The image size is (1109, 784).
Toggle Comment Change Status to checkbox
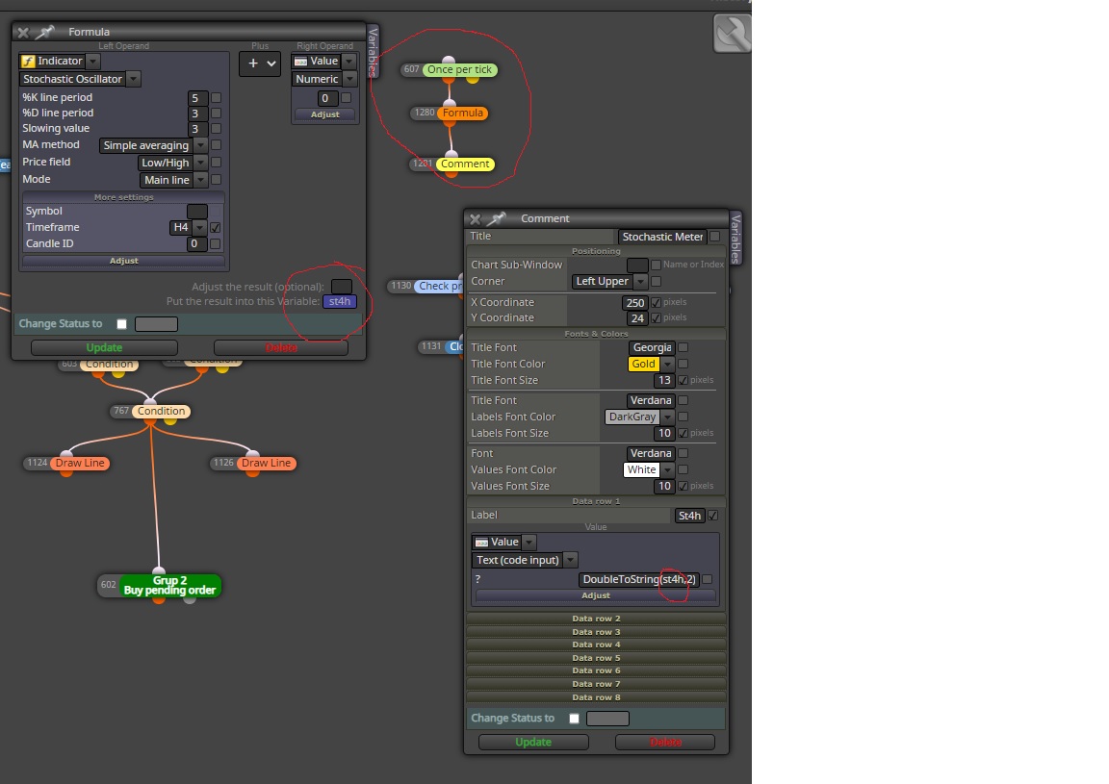pos(575,719)
